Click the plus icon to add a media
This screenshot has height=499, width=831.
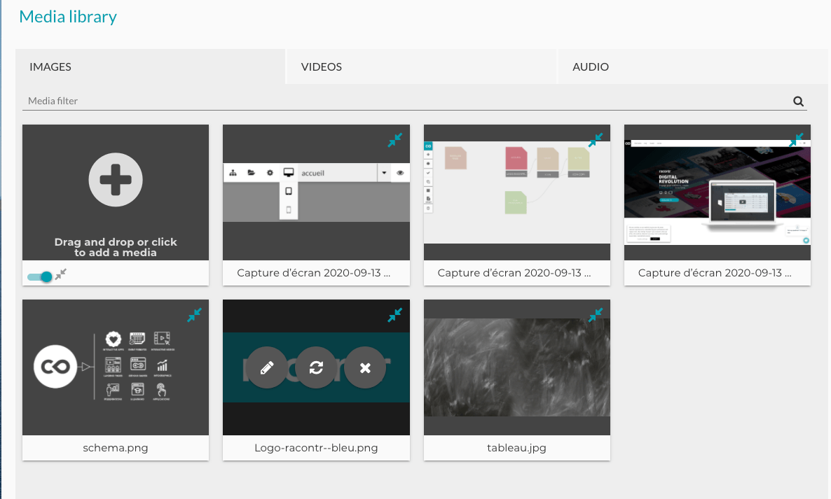click(116, 180)
